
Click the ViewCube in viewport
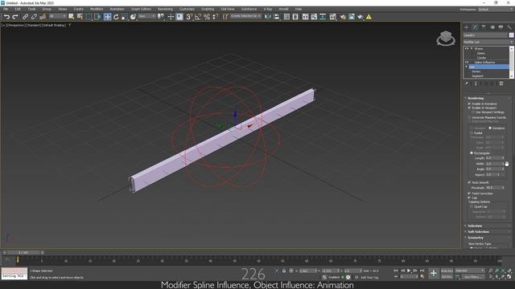click(446, 39)
